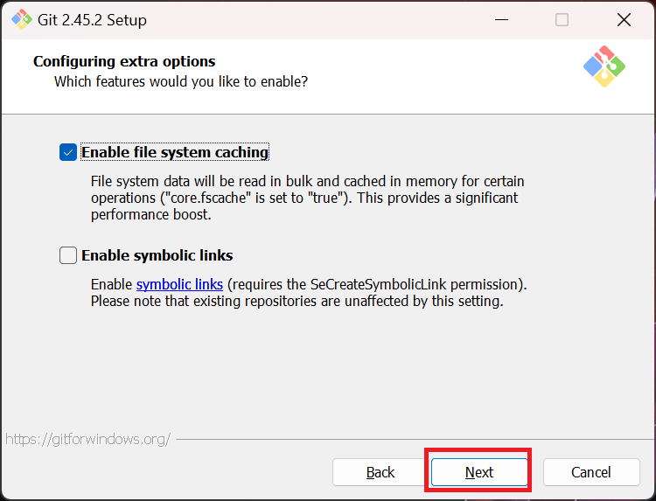Cancel the Git installation

[590, 472]
